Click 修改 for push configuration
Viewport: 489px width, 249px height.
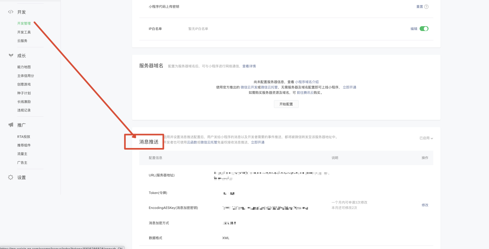425,205
